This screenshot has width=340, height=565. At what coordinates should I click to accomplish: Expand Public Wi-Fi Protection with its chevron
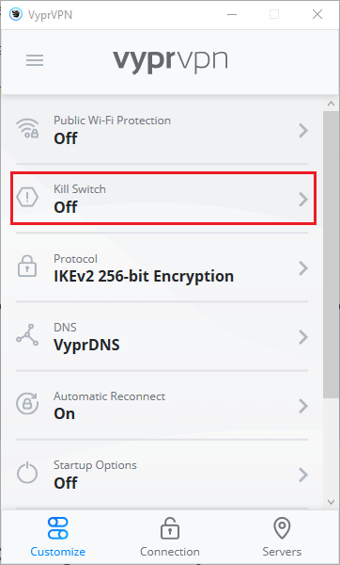[303, 131]
